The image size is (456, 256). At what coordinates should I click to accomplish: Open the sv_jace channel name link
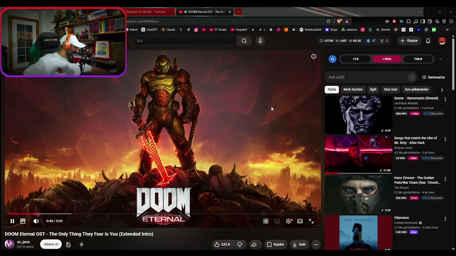[24, 242]
